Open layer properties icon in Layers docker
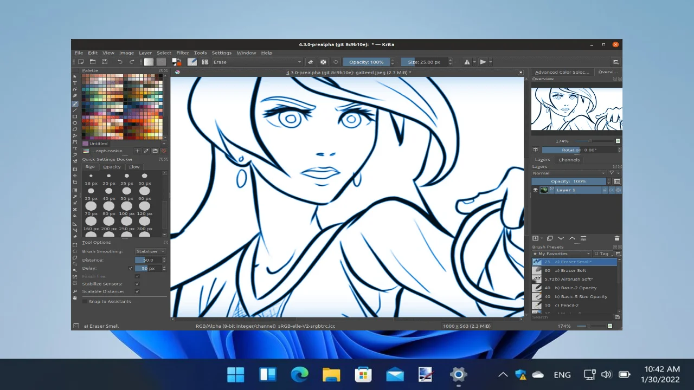 click(x=583, y=238)
